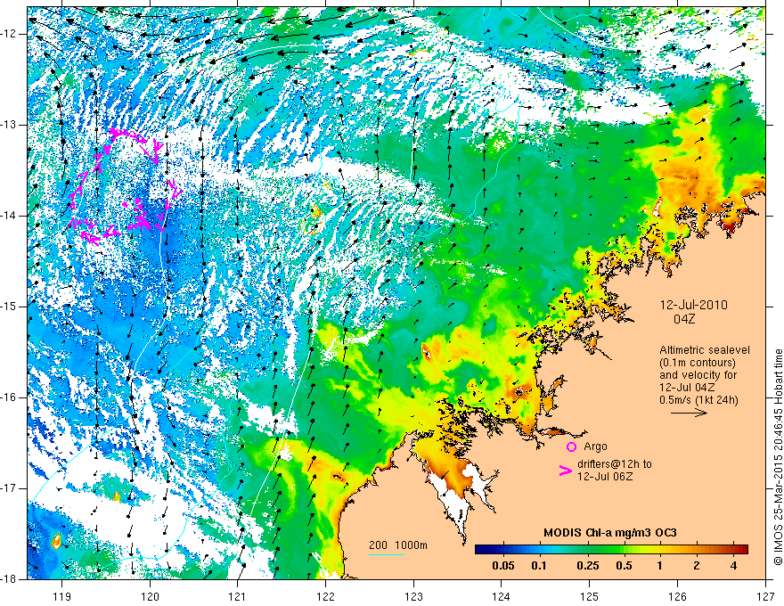Click the "12-Jul 04Z" velocity date text

click(x=687, y=388)
